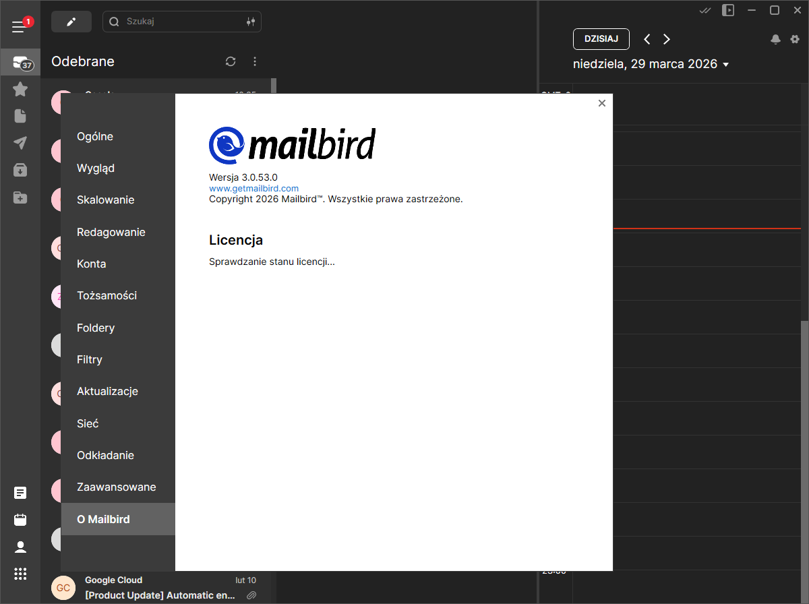This screenshot has height=604, width=809.
Task: Open the Skalowanie settings section
Action: [x=118, y=200]
